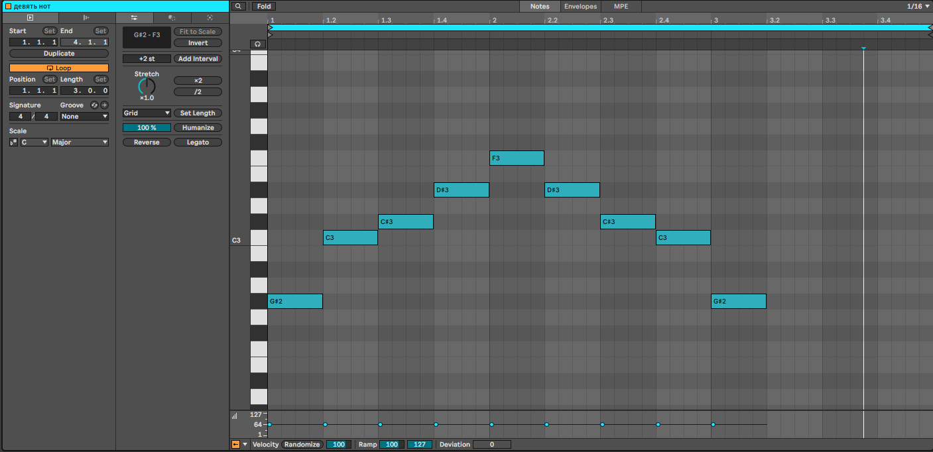Select the F3 note in the piano roll
This screenshot has height=452, width=933.
pyautogui.click(x=517, y=158)
